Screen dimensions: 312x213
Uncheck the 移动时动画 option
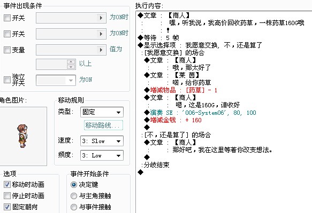click(x=7, y=184)
